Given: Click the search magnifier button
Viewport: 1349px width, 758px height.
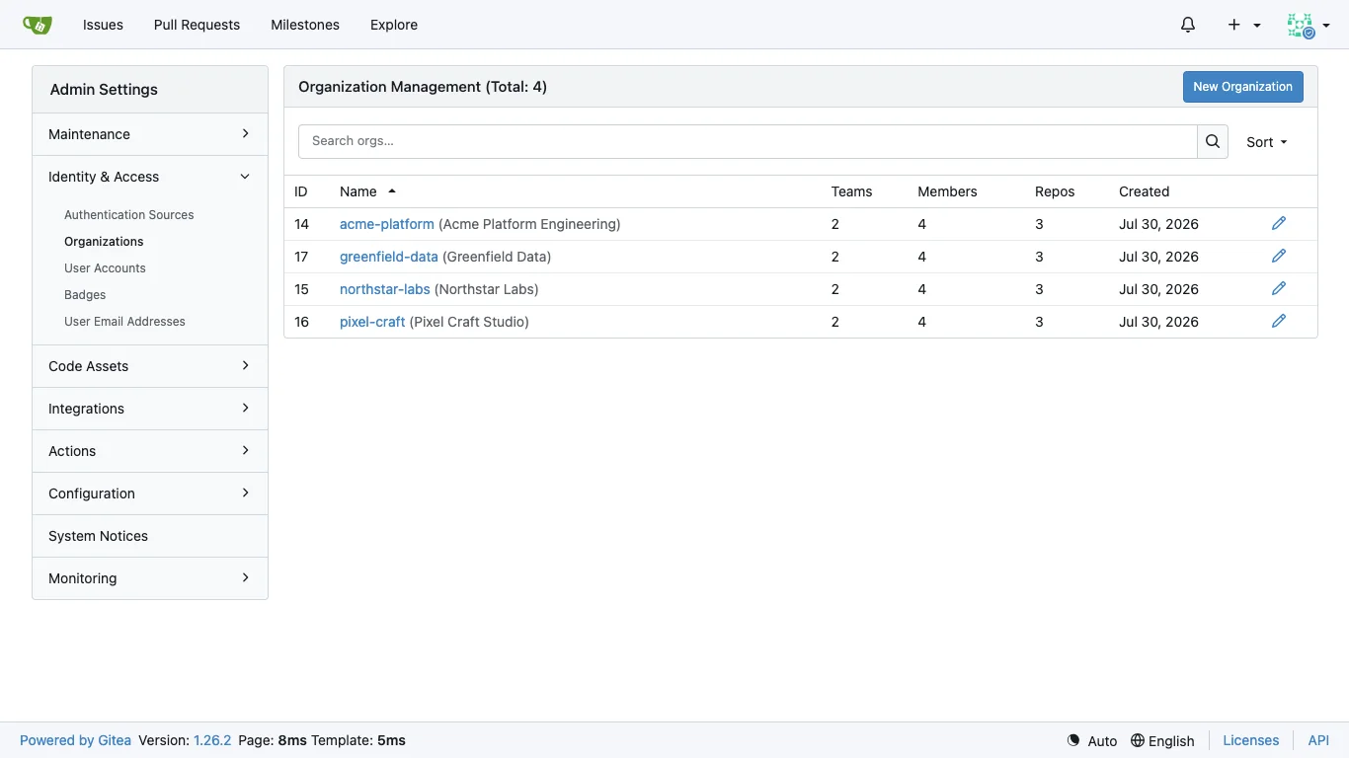Looking at the screenshot, I should pos(1213,141).
